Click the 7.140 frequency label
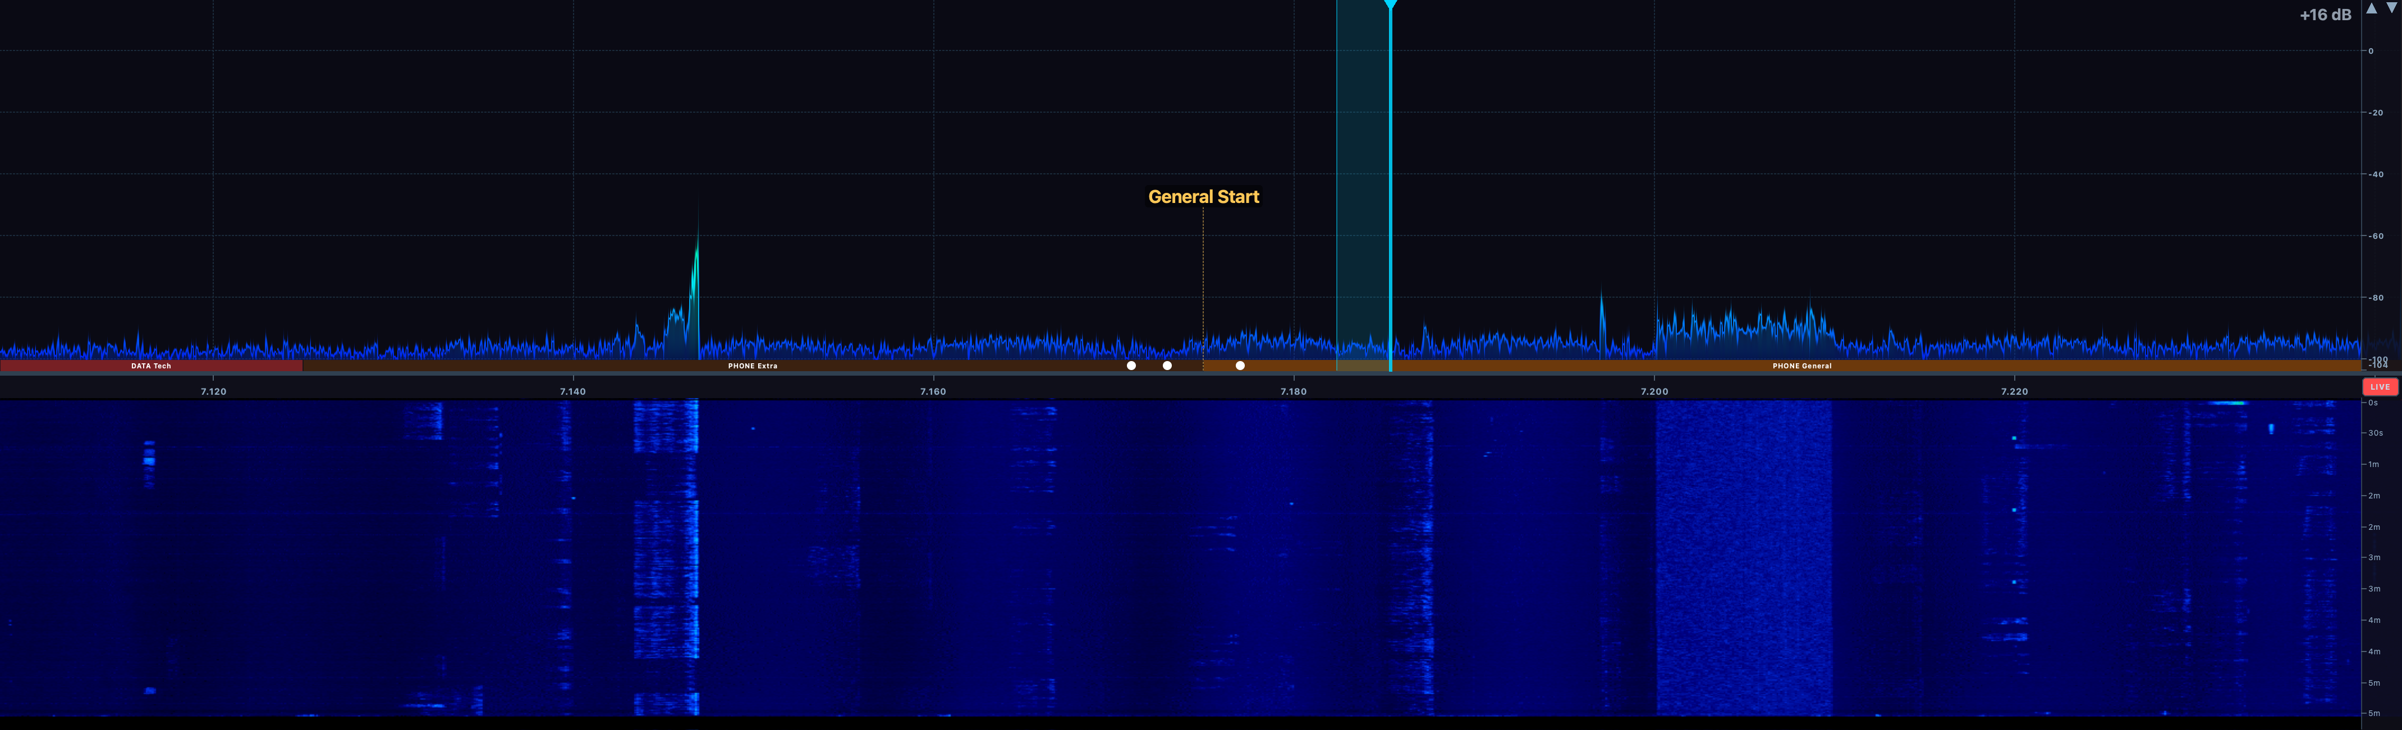The width and height of the screenshot is (2402, 730). [x=574, y=392]
